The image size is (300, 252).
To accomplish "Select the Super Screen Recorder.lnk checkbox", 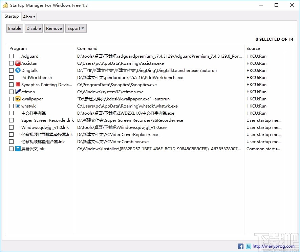I will (11, 120).
